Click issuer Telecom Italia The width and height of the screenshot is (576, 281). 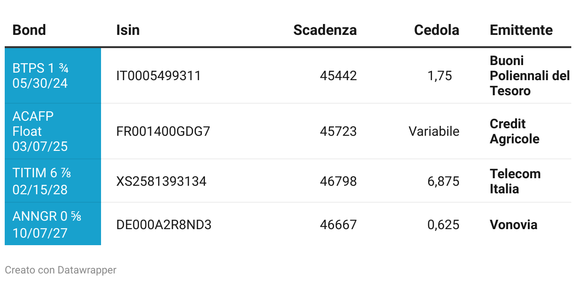515,181
